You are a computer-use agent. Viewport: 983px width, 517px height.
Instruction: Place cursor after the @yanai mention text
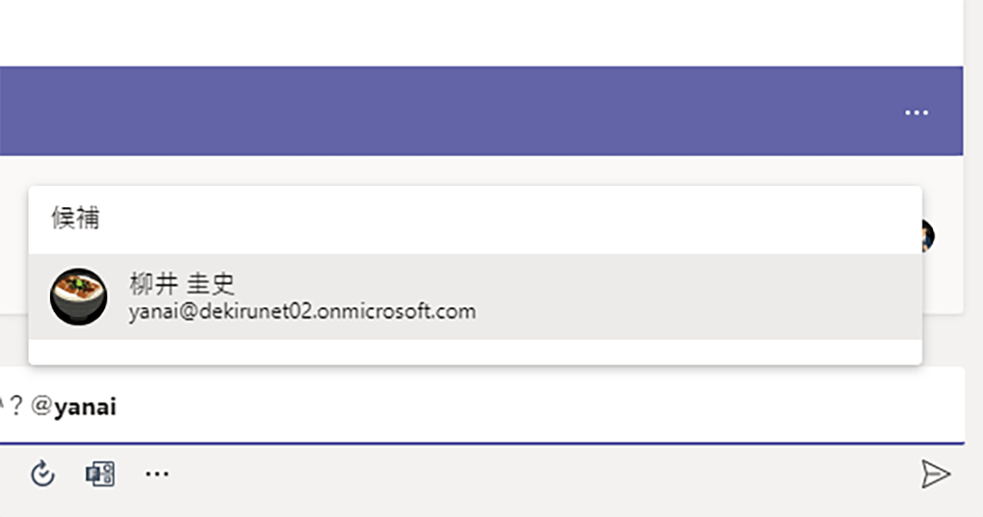point(118,406)
